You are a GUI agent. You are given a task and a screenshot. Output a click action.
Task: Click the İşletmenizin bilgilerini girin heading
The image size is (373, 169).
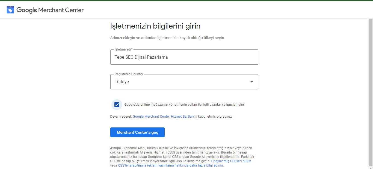click(x=155, y=26)
